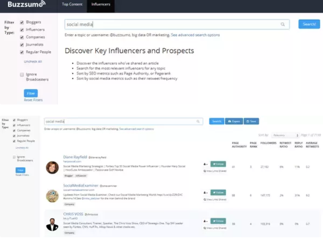Uncheck the Journalists checkbox in top filter
The width and height of the screenshot is (323, 239).
click(22, 45)
